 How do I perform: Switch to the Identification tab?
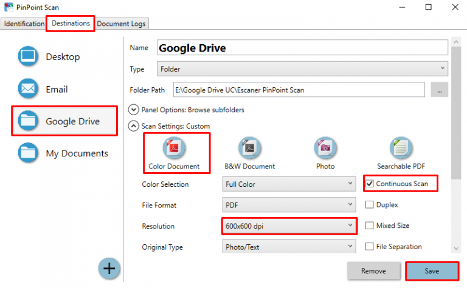(24, 24)
